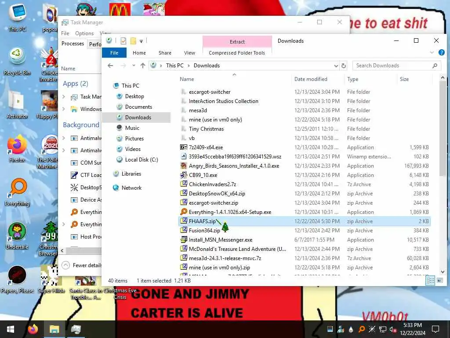Image resolution: width=450 pixels, height=338 pixels.
Task: Click the volume speaker tray icon
Action: click(393, 329)
